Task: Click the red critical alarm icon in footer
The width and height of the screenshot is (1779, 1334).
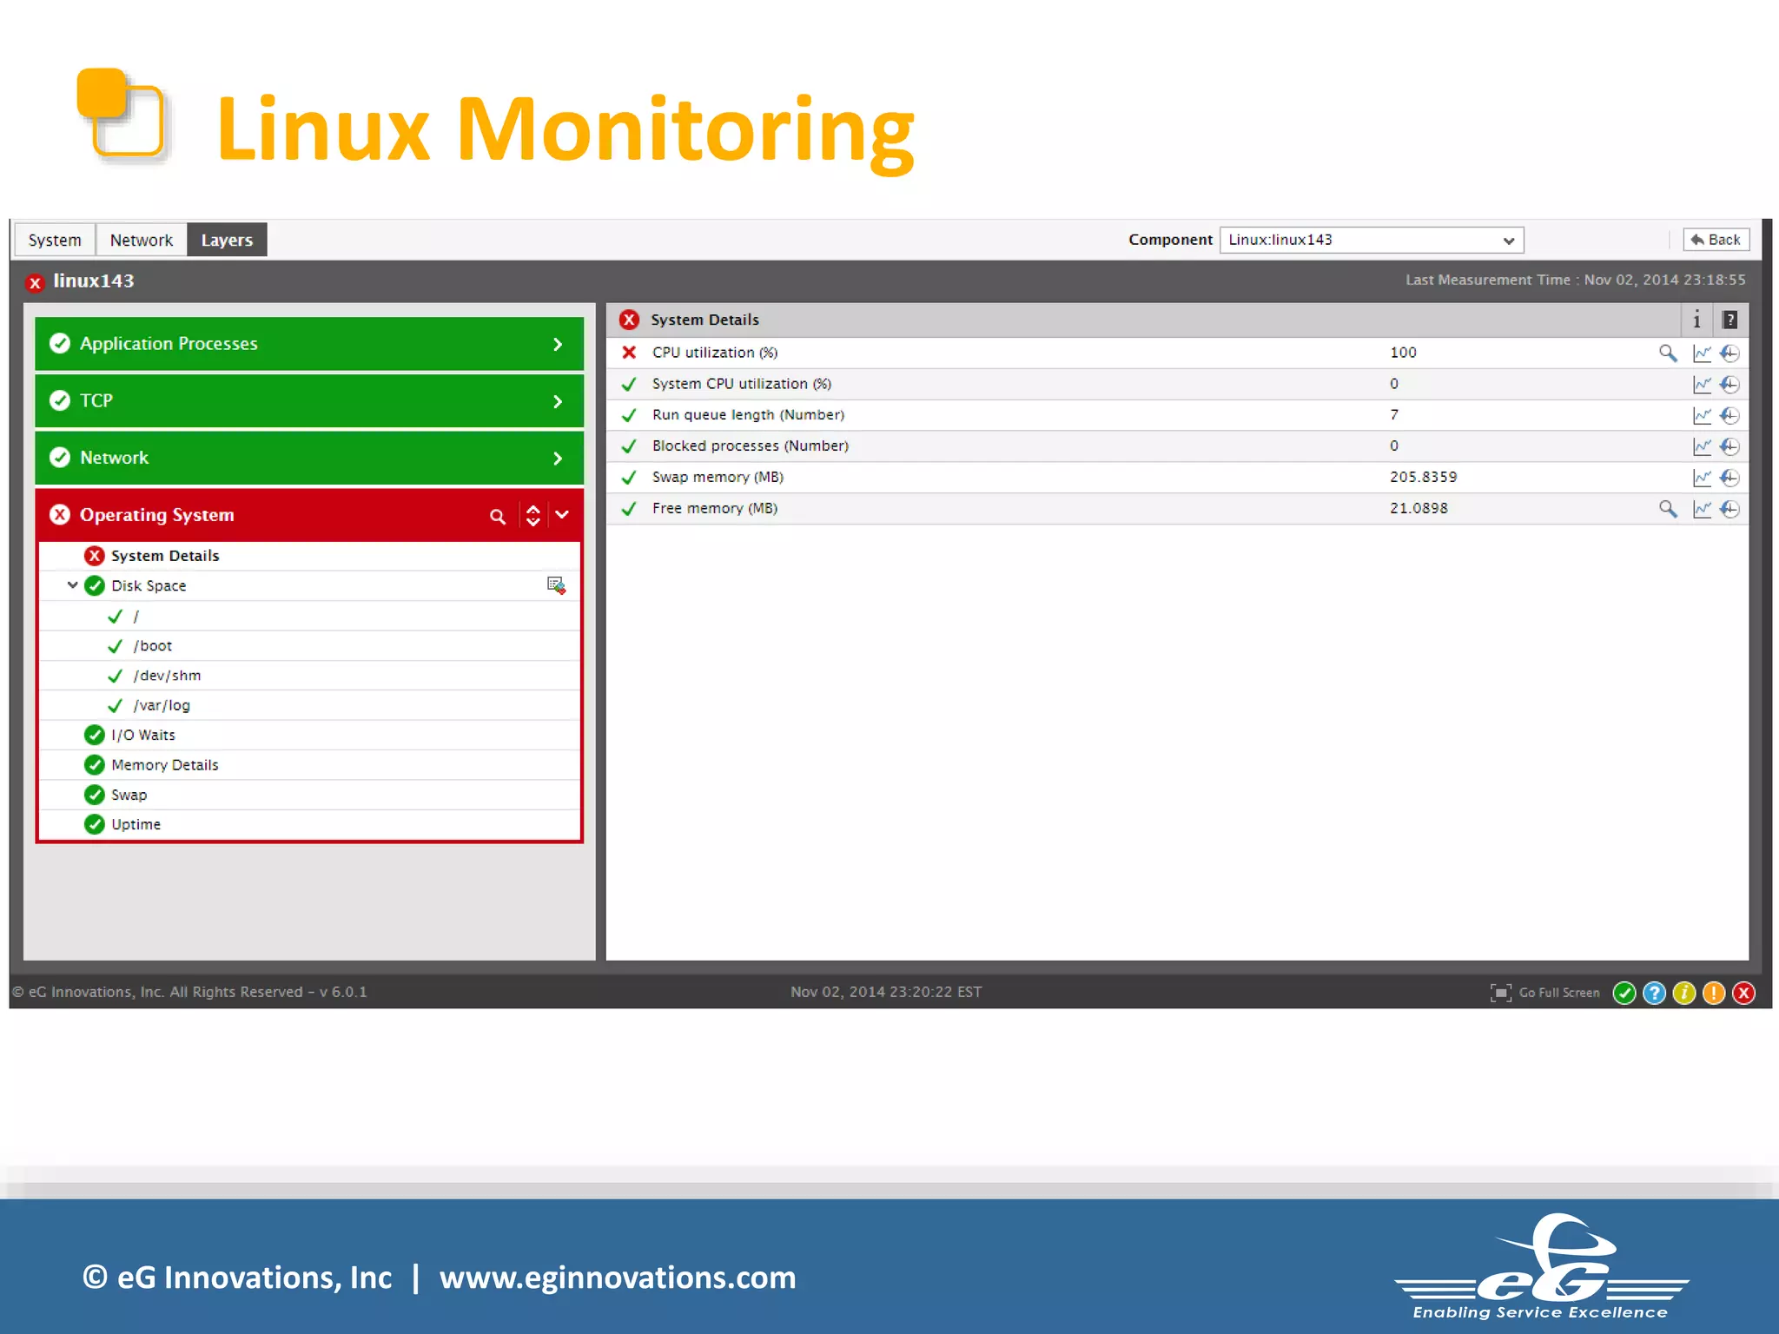Action: pos(1743,993)
